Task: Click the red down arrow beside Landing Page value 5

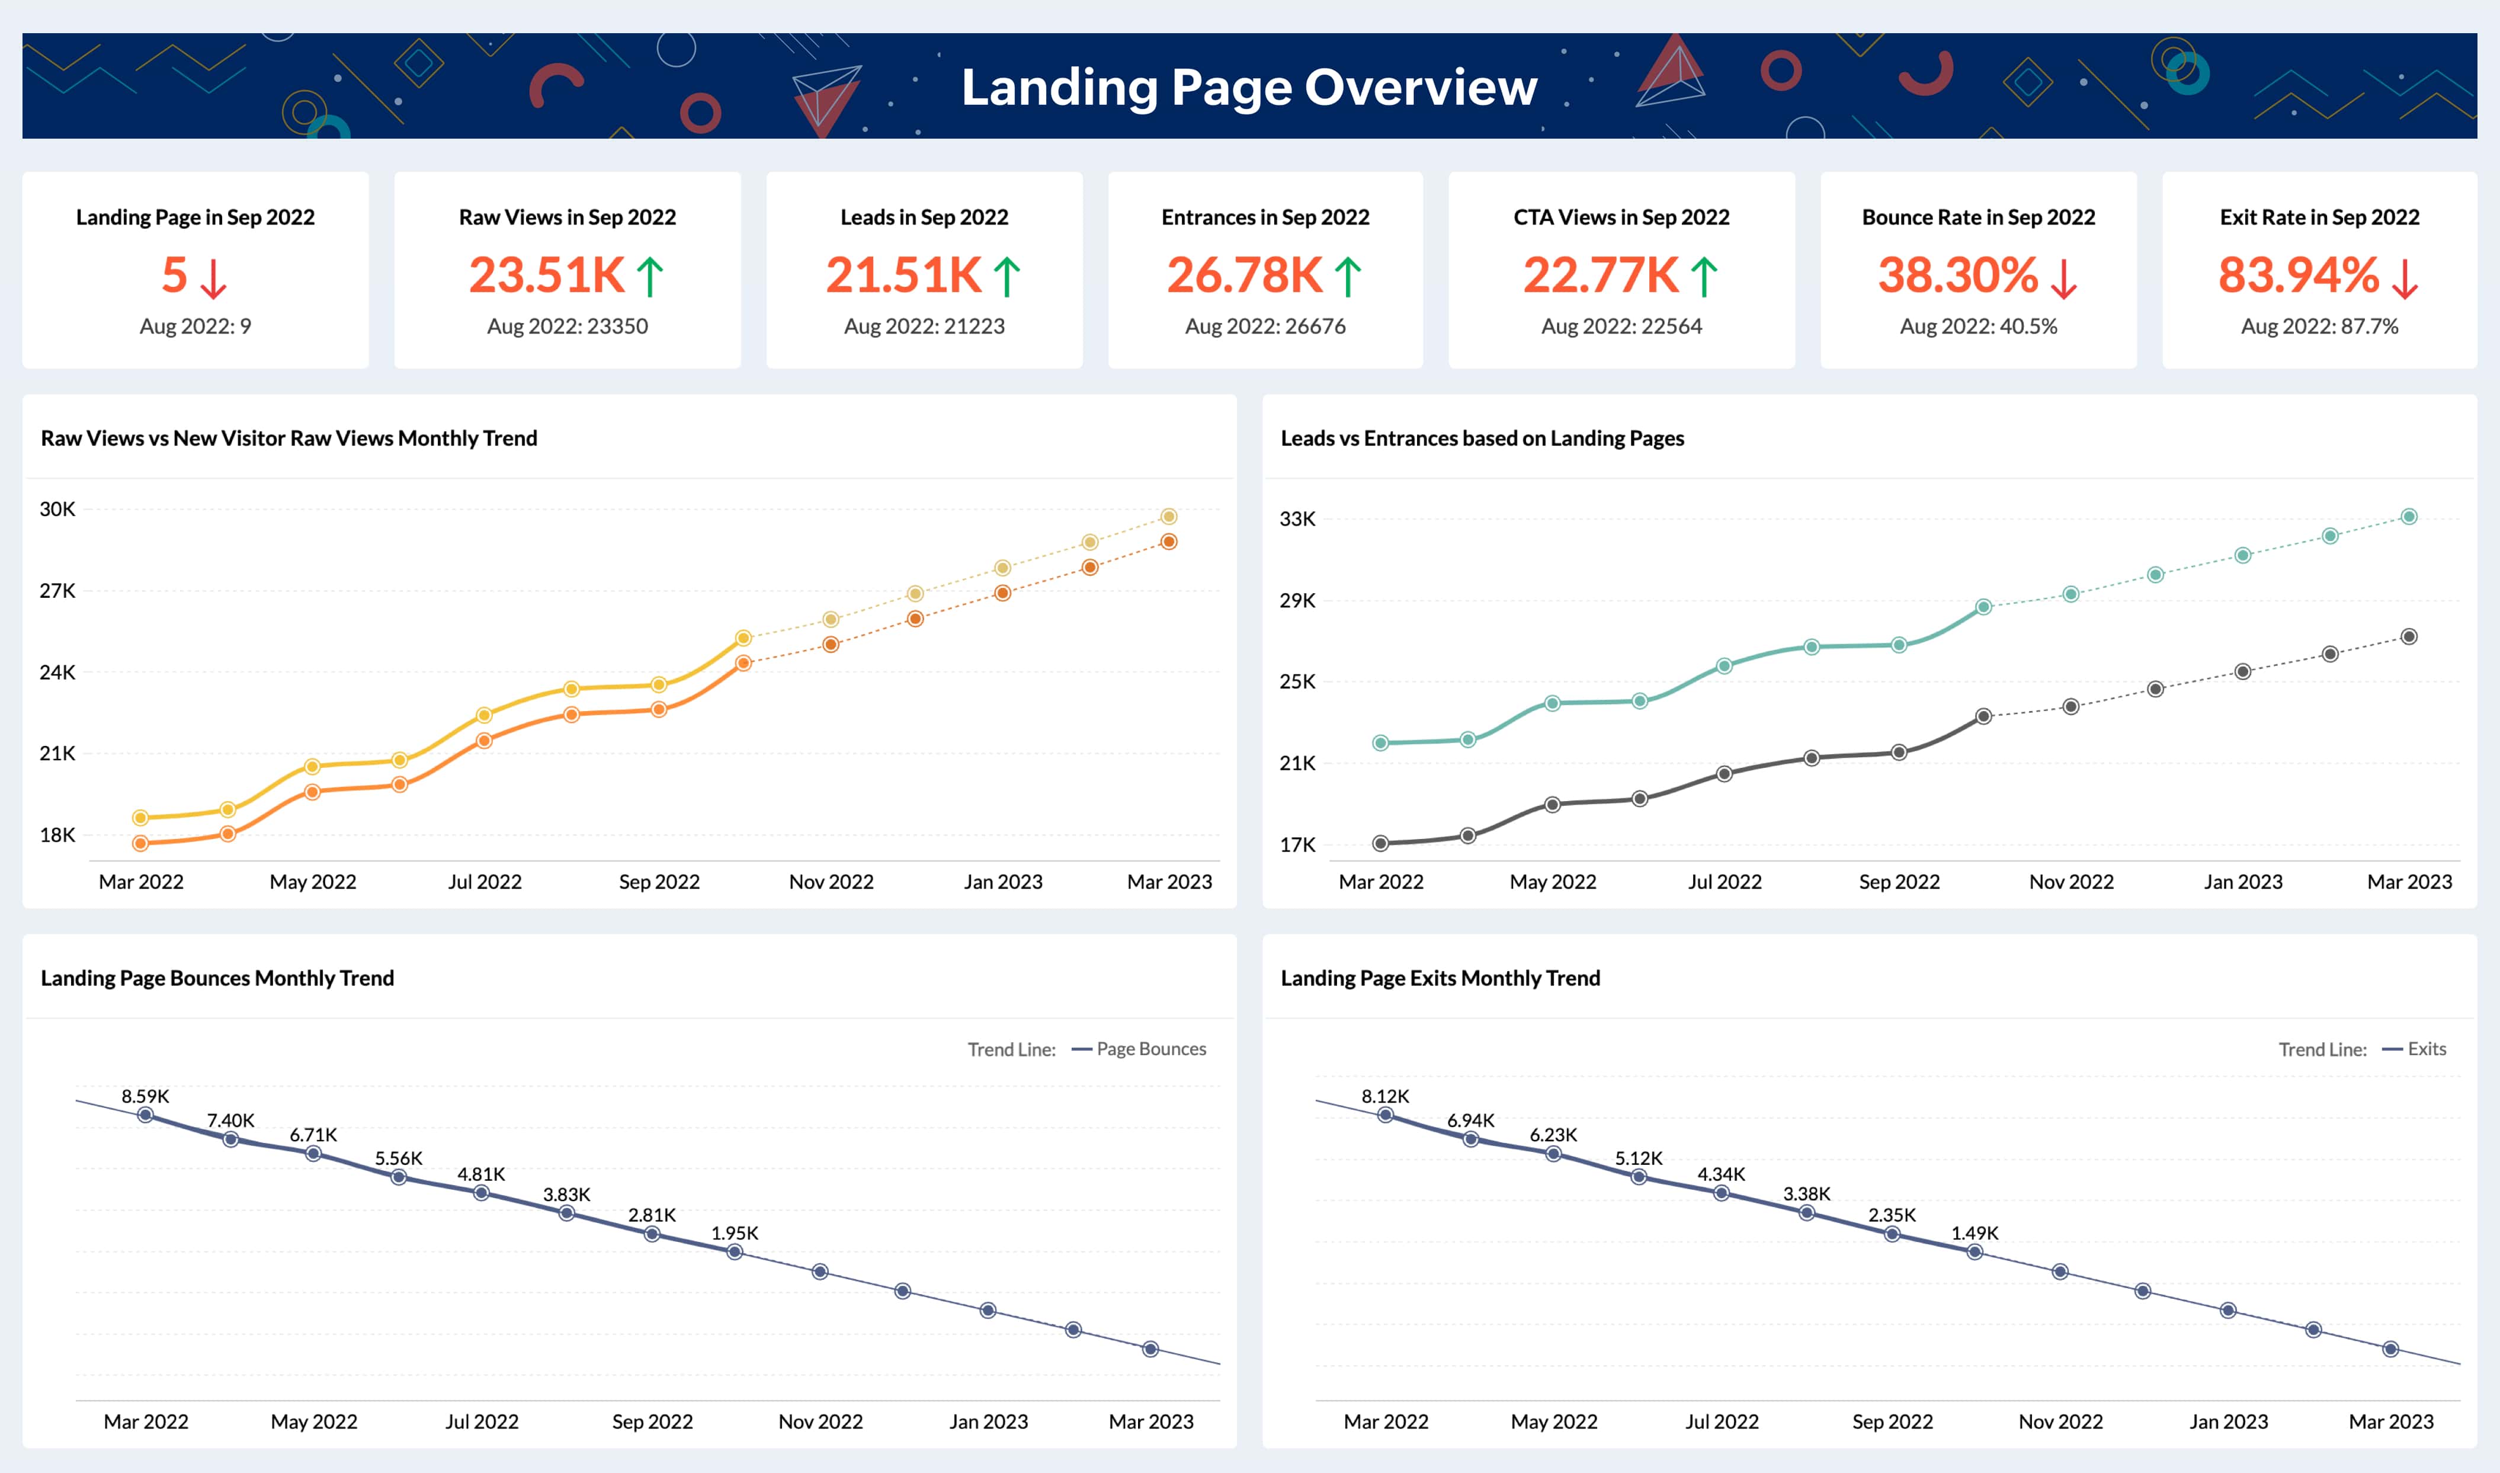Action: tap(213, 279)
